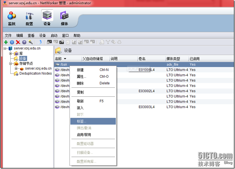This screenshot has width=235, height=169.
Task: Click the red X delete toolbar icon
Action: tap(18, 42)
